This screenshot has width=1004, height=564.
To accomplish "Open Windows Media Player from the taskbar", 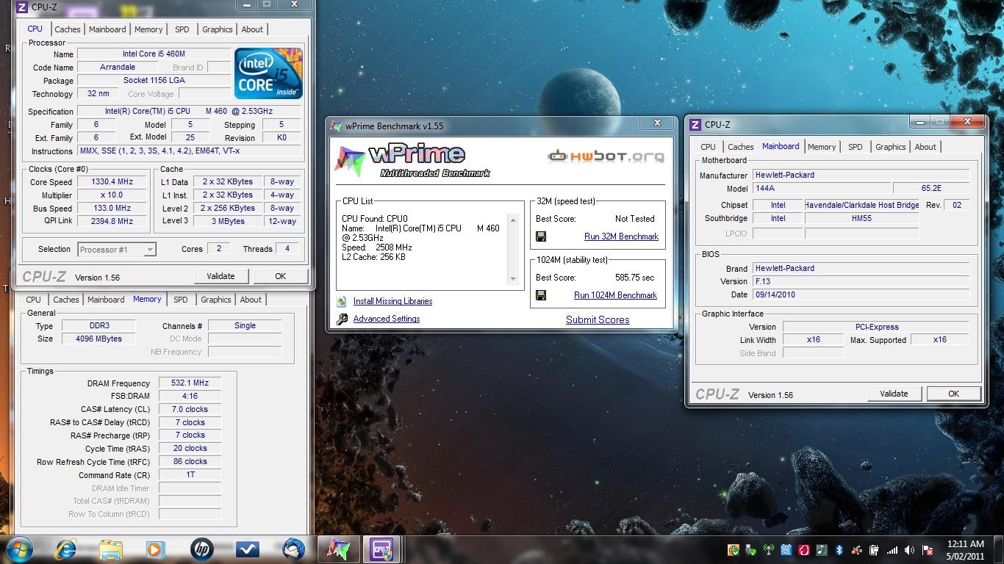I will (x=155, y=549).
